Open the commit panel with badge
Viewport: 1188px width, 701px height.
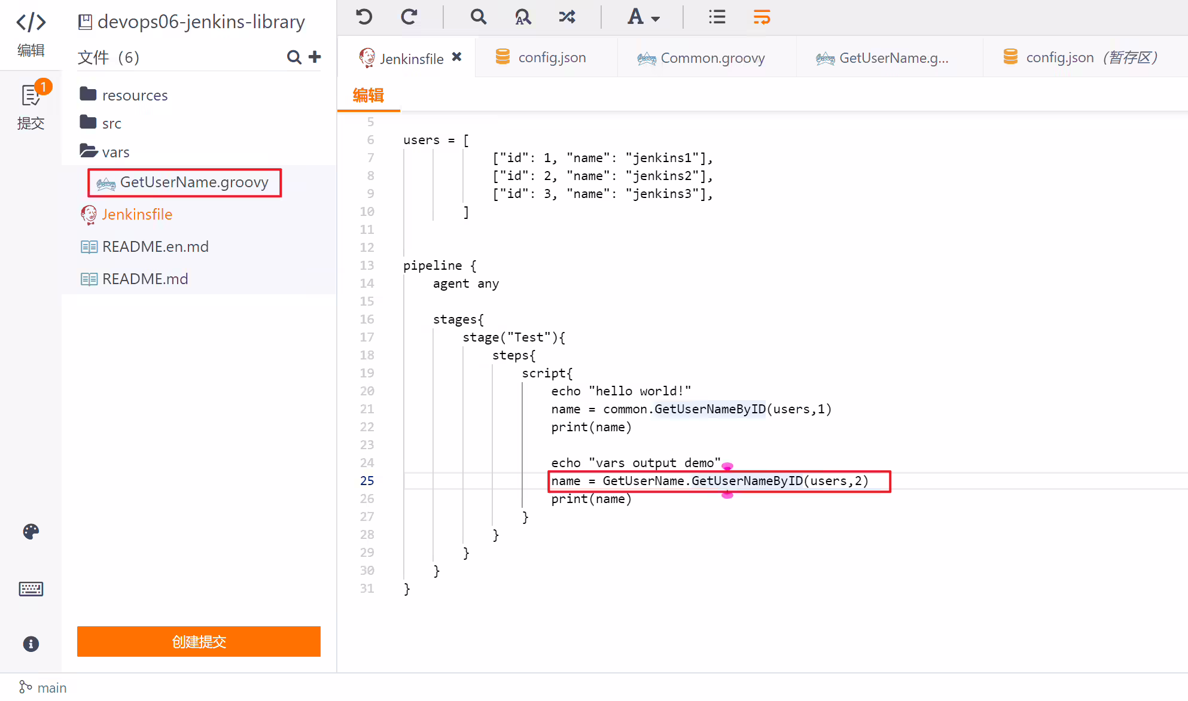31,105
